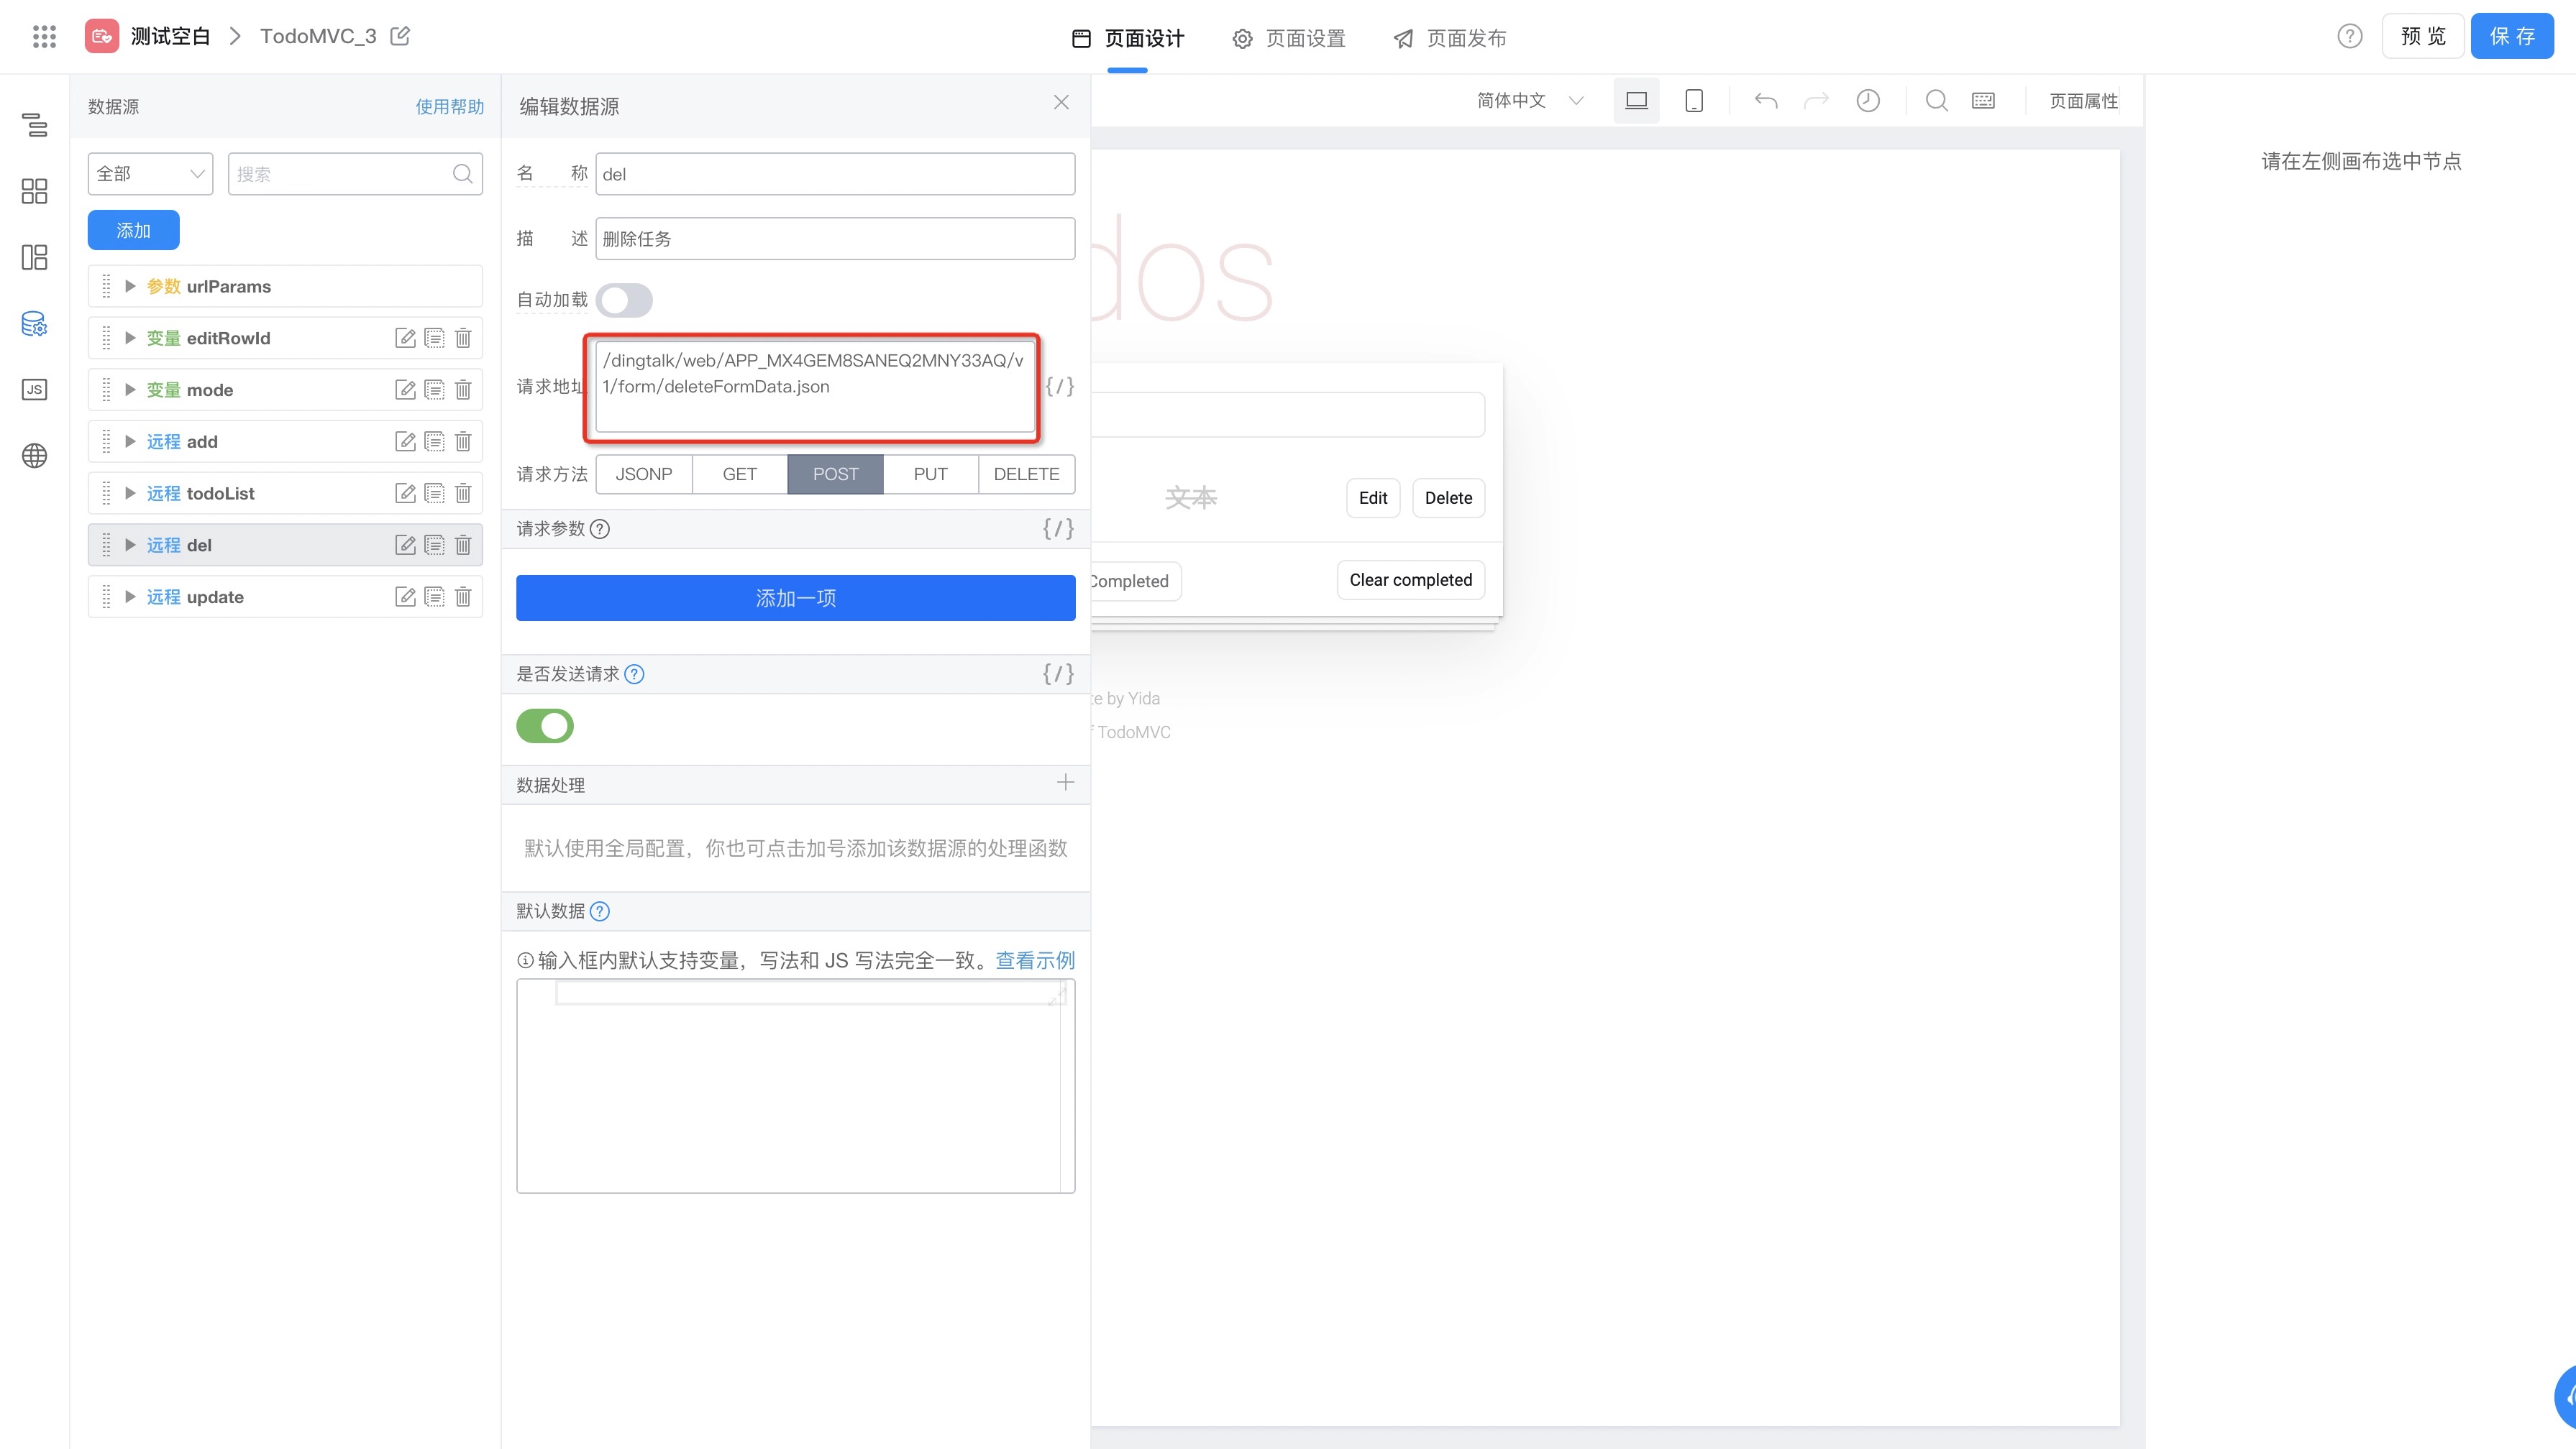Turn off the 是否发送请求 switch
Viewport: 2576px width, 1449px height.
tap(545, 727)
